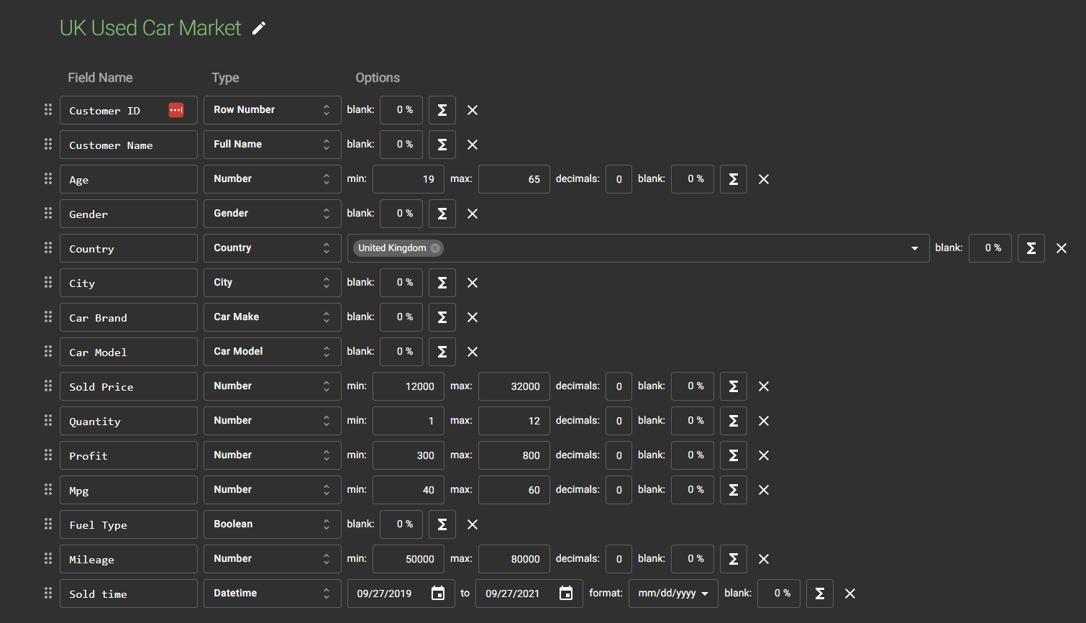Open formula sigma for Mpg row

[734, 490]
